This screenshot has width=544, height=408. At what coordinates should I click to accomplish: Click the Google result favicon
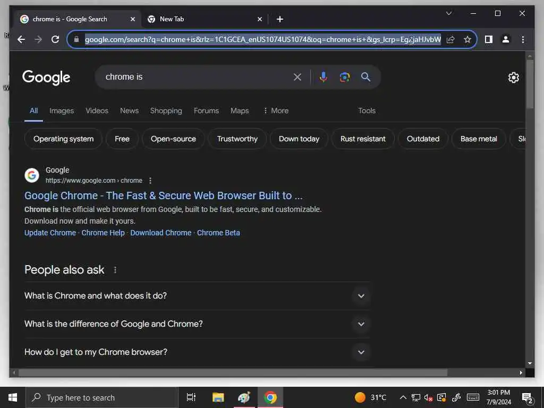click(31, 175)
